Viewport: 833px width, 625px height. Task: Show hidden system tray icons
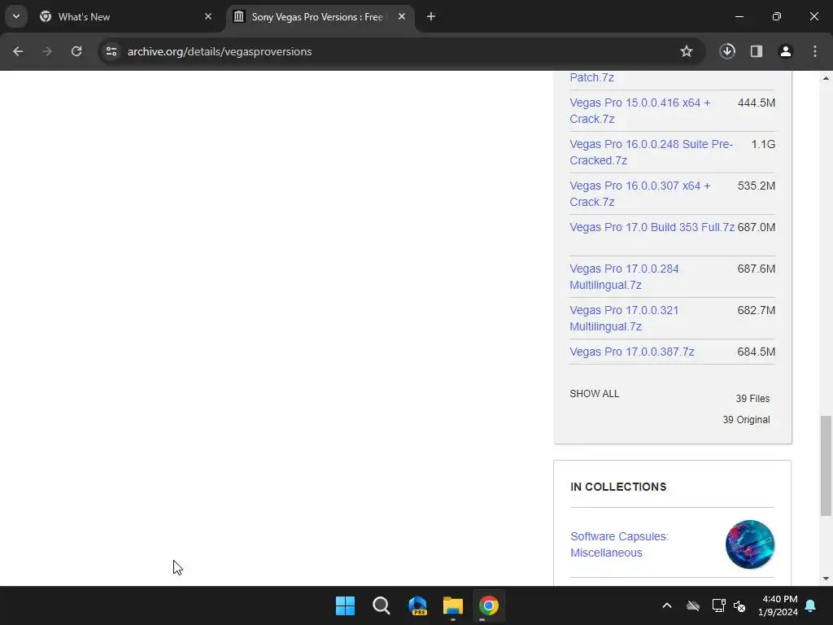[x=667, y=605]
